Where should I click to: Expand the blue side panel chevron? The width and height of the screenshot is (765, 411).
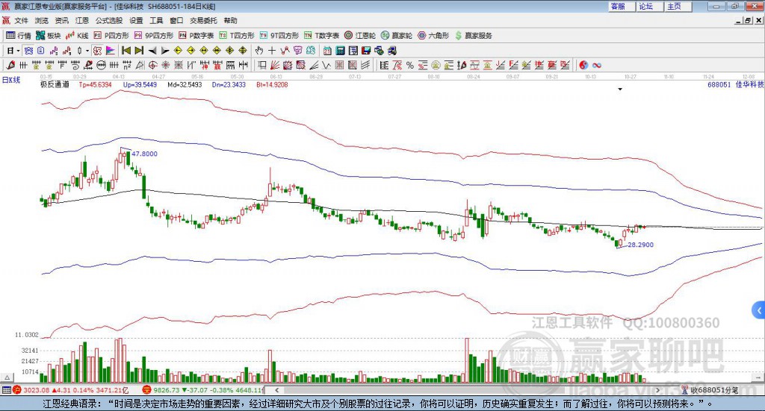[x=759, y=311]
